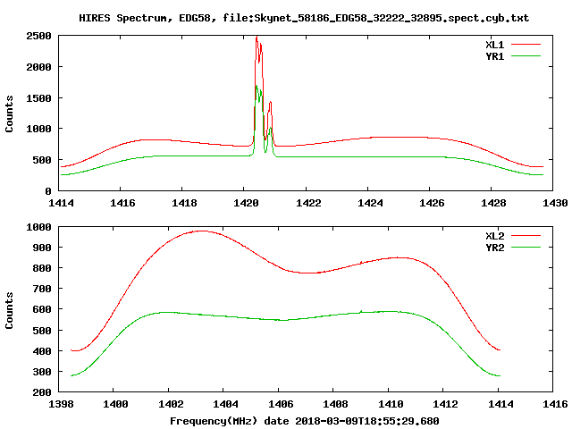Click the XL1 red peak at 2500 counts
Viewport: 572px width, 429px height.
[257, 38]
